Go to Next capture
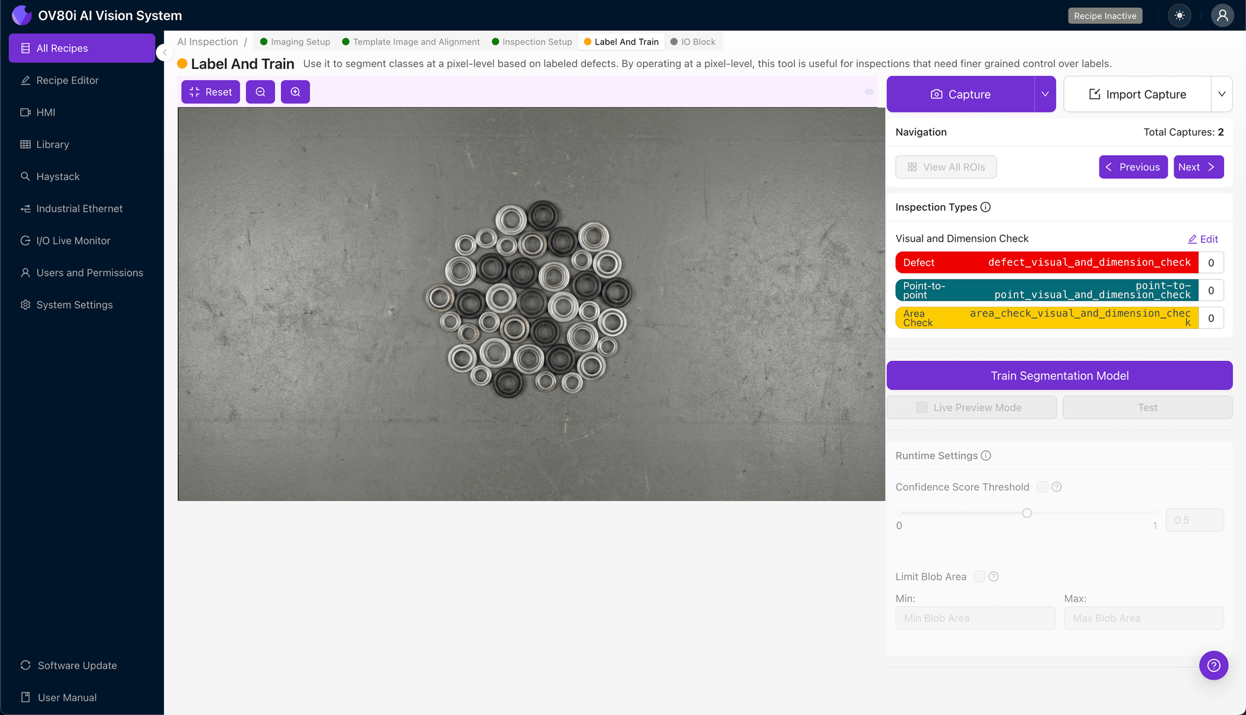This screenshot has width=1246, height=715. click(x=1198, y=167)
